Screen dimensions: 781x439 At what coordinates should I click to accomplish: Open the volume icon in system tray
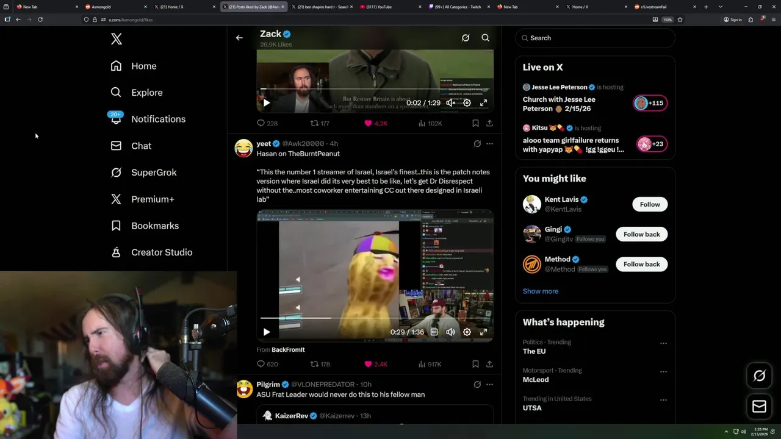pyautogui.click(x=743, y=432)
